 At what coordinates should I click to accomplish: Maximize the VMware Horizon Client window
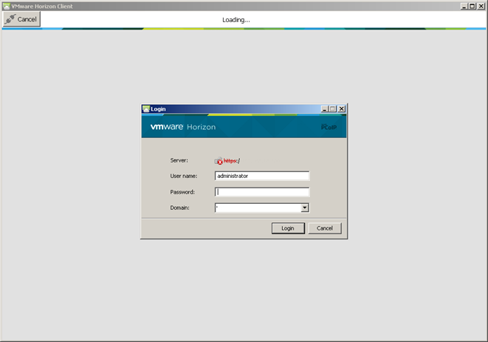click(x=472, y=6)
